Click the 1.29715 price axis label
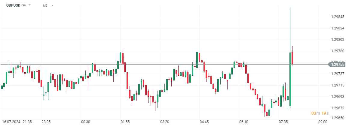The width and height of the screenshot is (349, 127). 338,85
